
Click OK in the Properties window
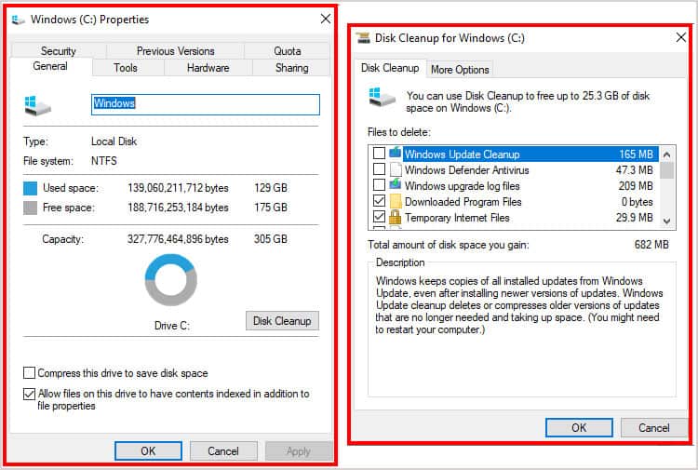[x=148, y=451]
